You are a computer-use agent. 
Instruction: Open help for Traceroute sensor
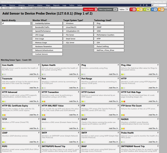(39, 78)
